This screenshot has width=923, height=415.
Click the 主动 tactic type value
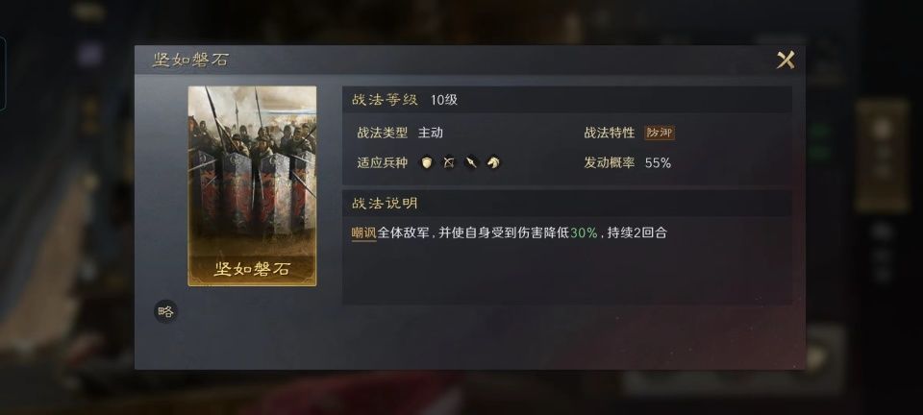click(x=431, y=133)
